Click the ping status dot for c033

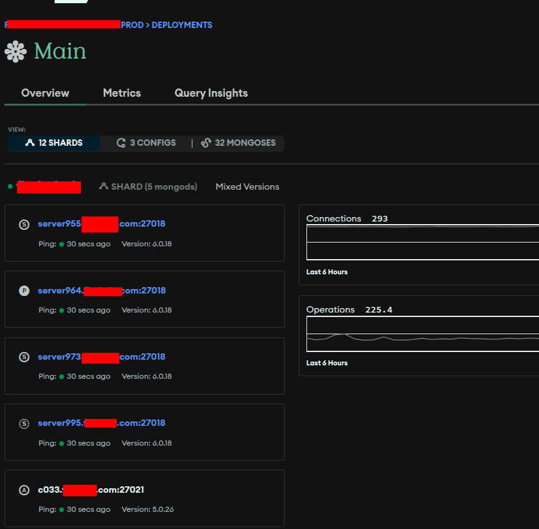point(62,510)
